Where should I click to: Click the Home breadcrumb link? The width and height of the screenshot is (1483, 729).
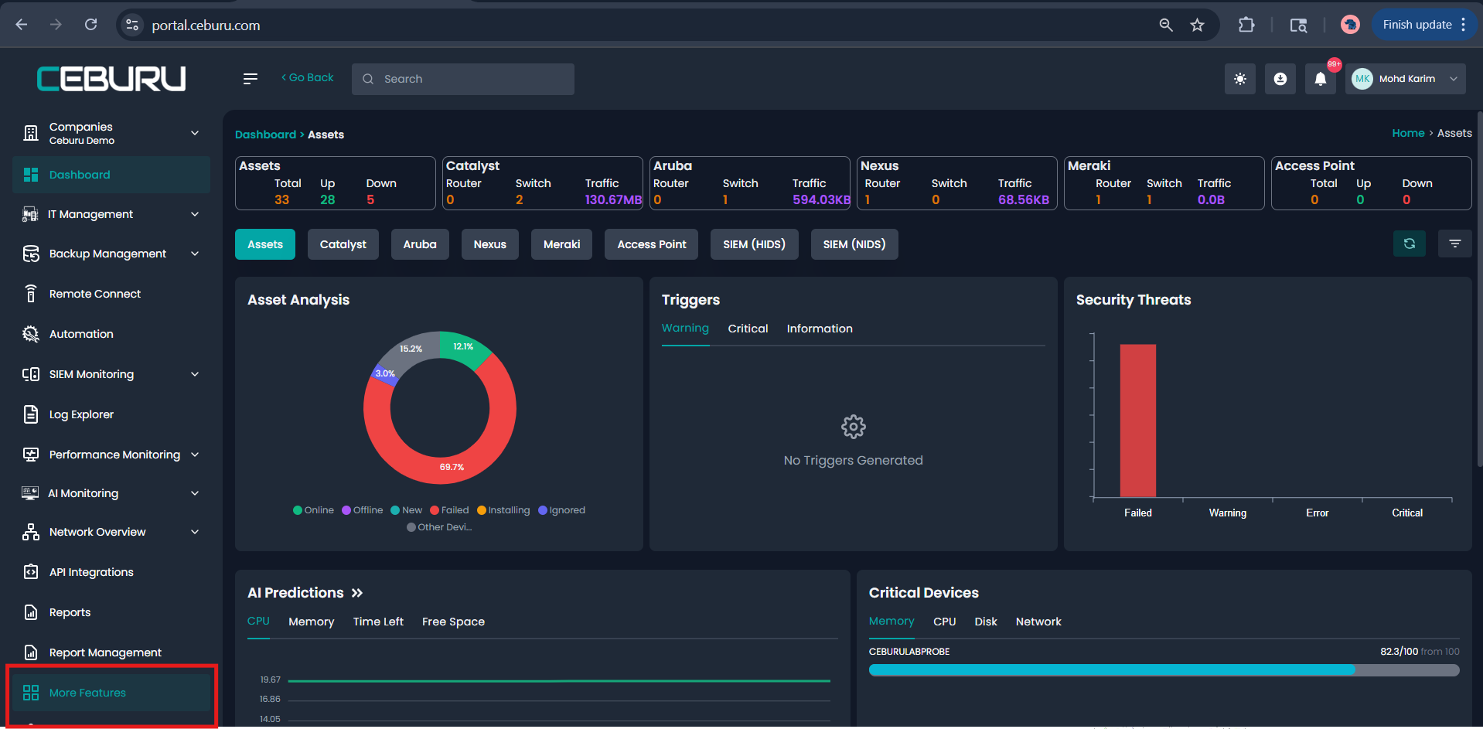click(x=1408, y=133)
